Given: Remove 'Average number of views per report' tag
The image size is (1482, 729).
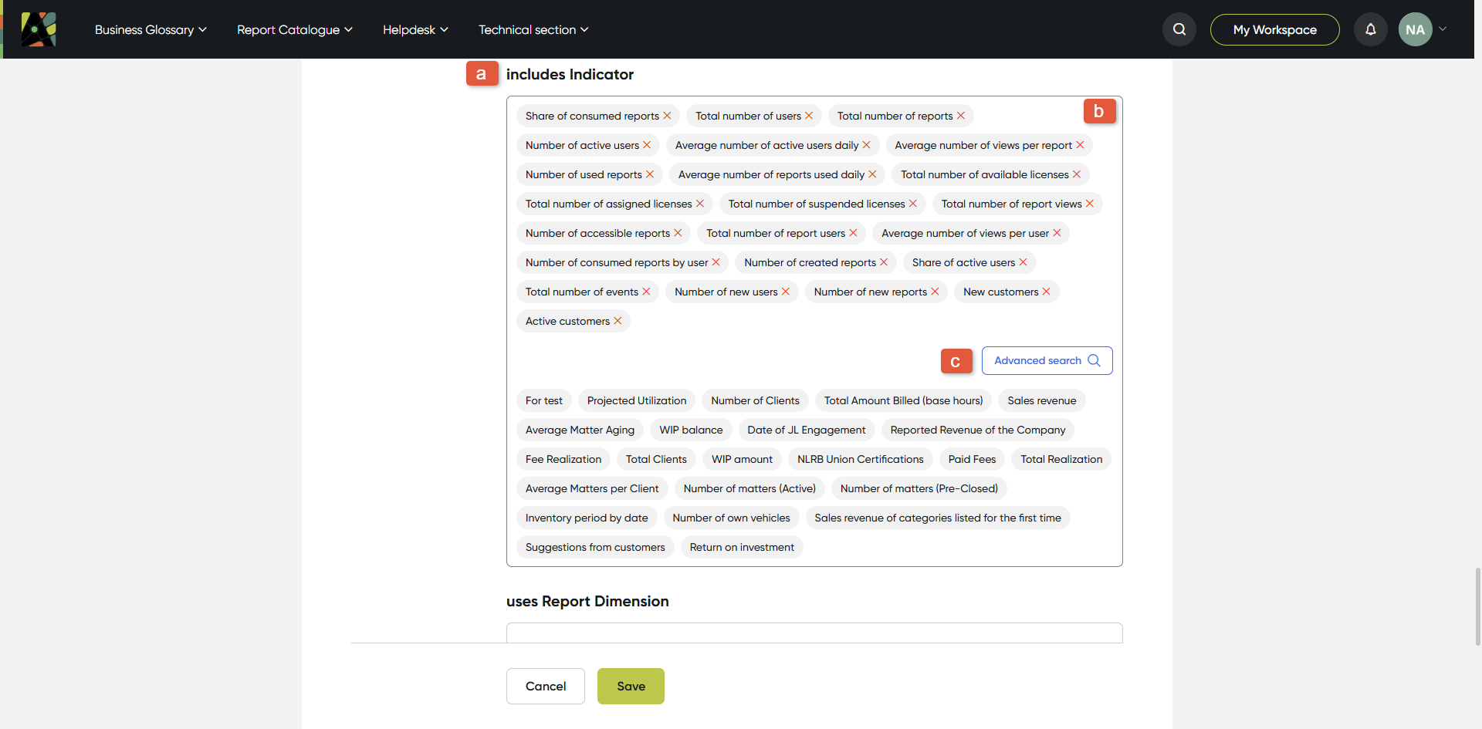Looking at the screenshot, I should point(1080,145).
